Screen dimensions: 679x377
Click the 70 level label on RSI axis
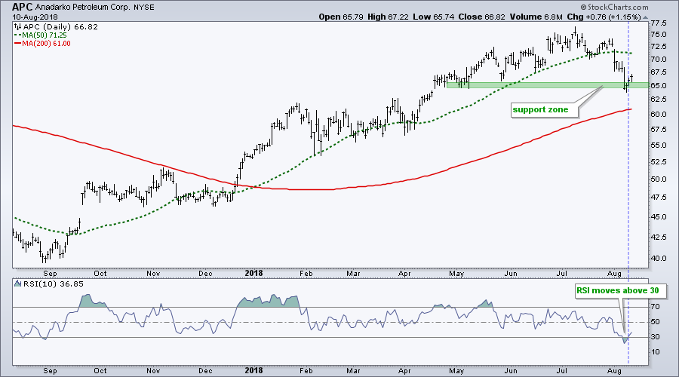655,307
